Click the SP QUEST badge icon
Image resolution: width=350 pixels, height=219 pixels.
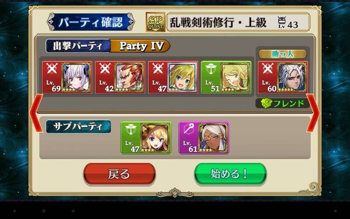pyautogui.click(x=156, y=22)
